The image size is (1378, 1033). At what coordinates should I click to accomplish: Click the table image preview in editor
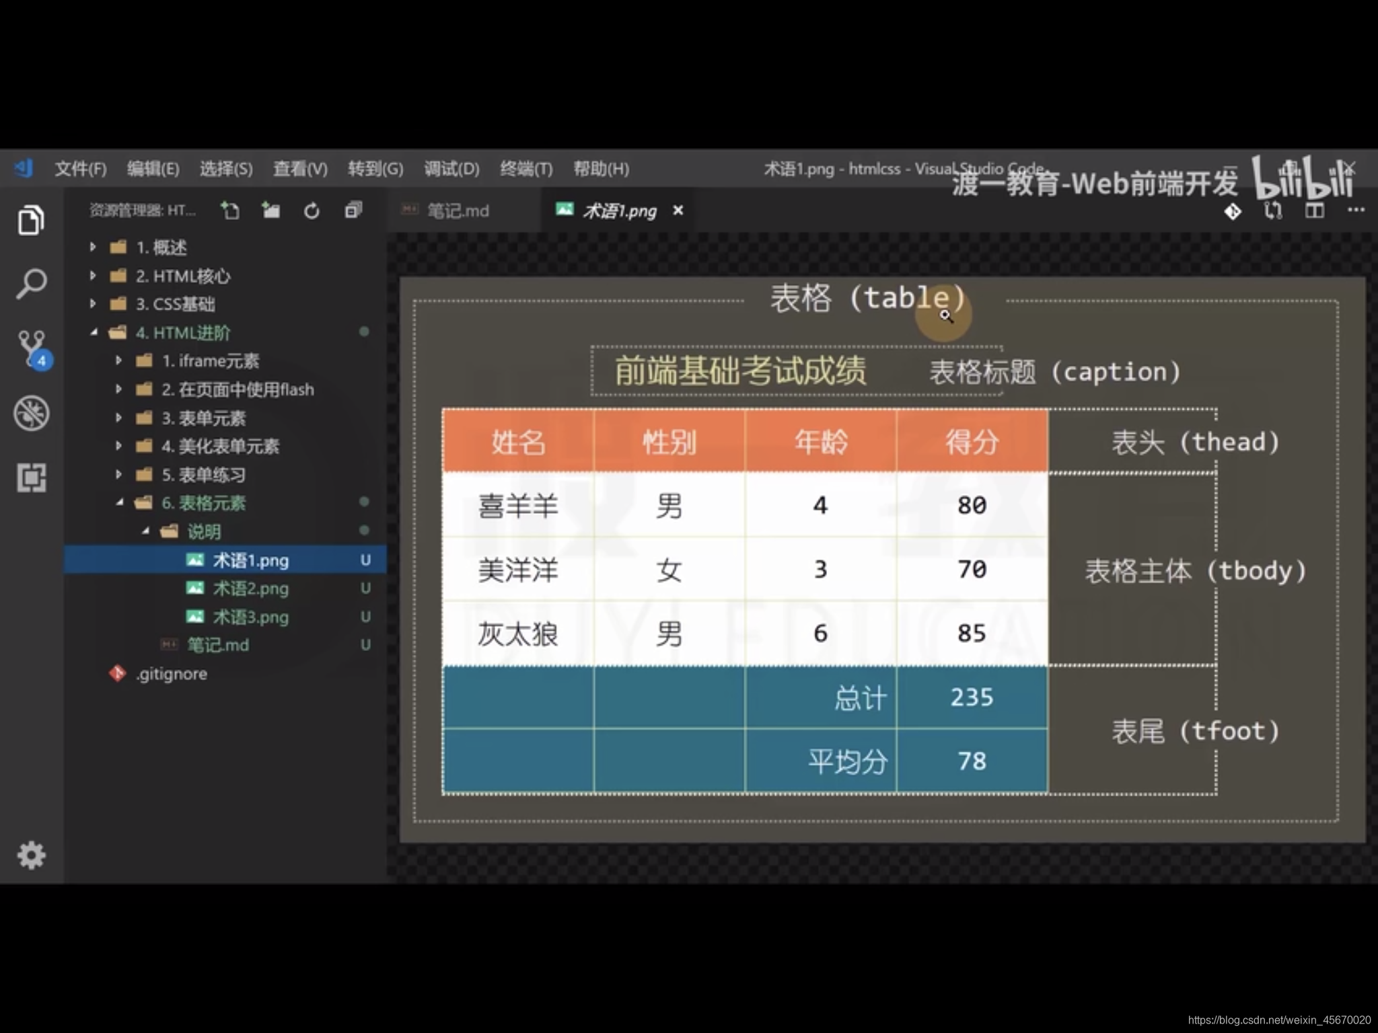pyautogui.click(x=882, y=560)
